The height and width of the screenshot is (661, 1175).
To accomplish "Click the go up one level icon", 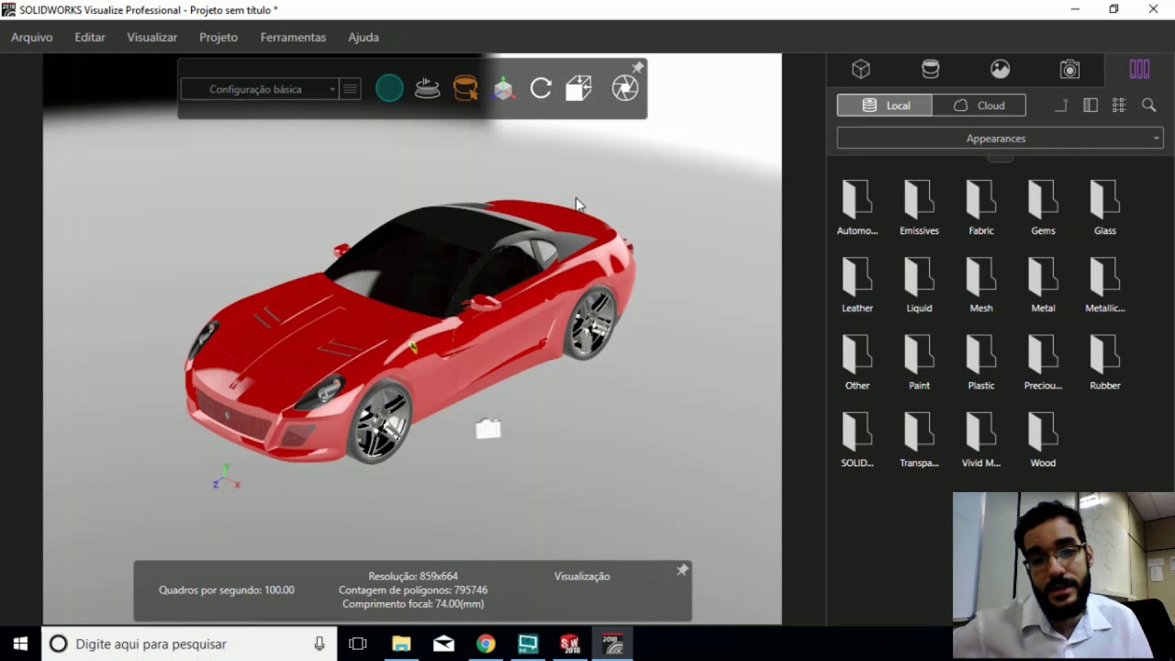I will (x=1061, y=106).
